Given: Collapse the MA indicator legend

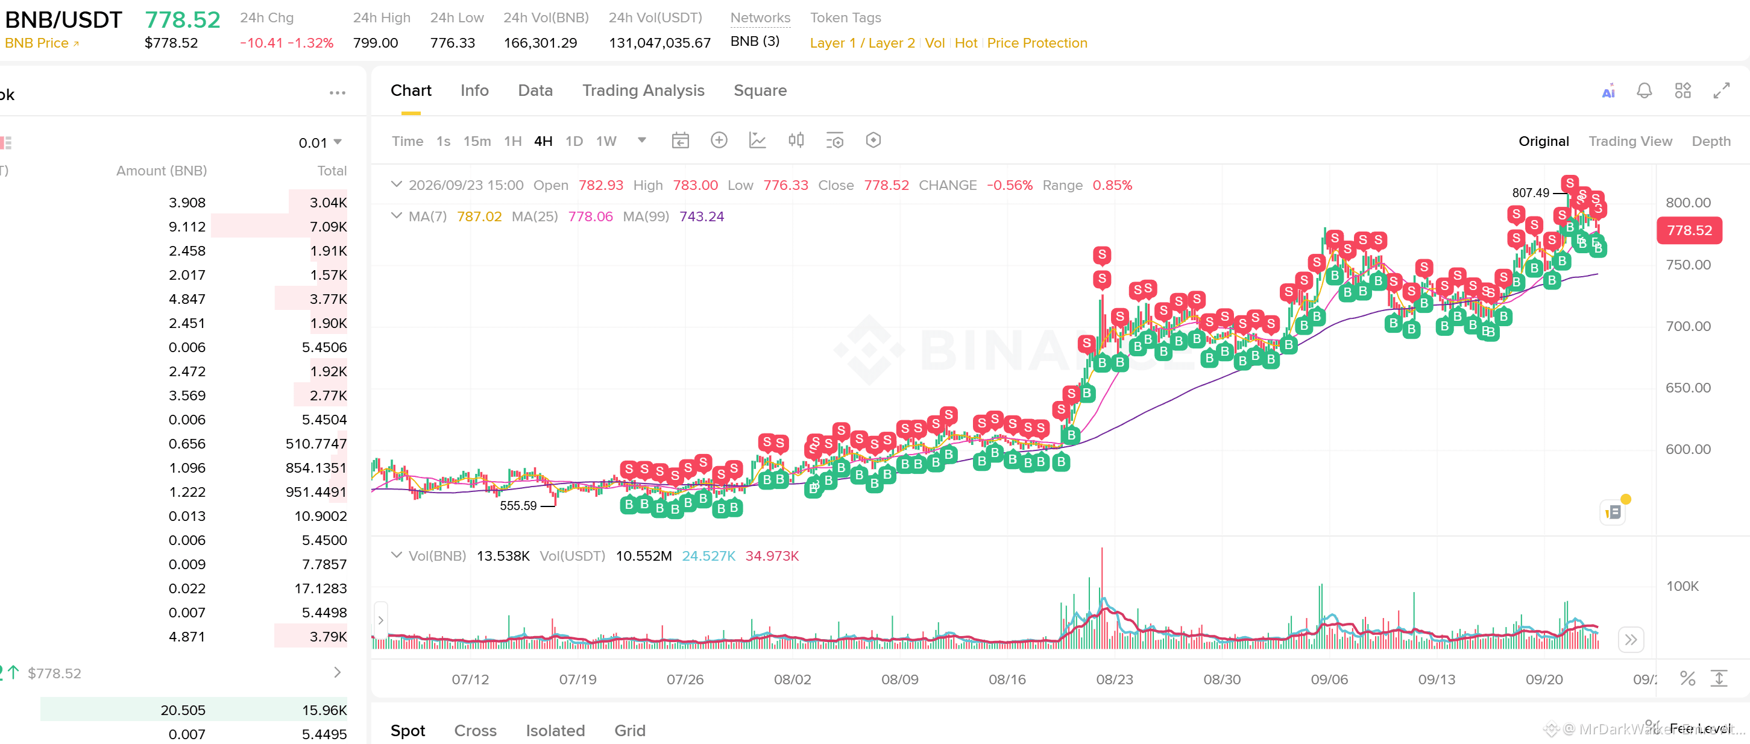Looking at the screenshot, I should (x=396, y=216).
